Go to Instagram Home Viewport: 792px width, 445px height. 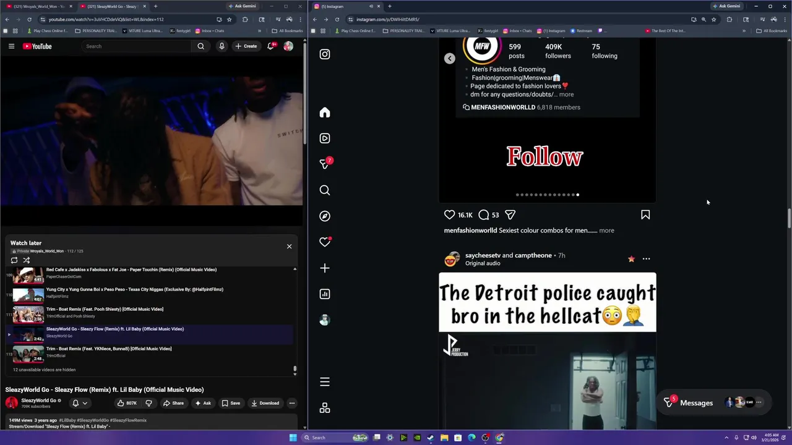coord(325,112)
